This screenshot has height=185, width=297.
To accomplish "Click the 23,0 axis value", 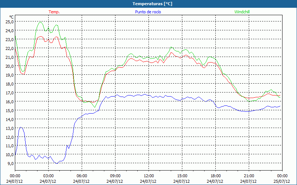I will pos(10,40).
